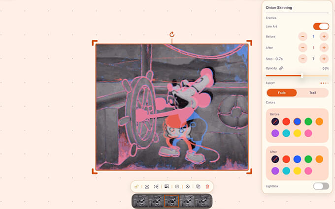Choose the green swatch under Before
This screenshot has width=335, height=209.
point(308,121)
